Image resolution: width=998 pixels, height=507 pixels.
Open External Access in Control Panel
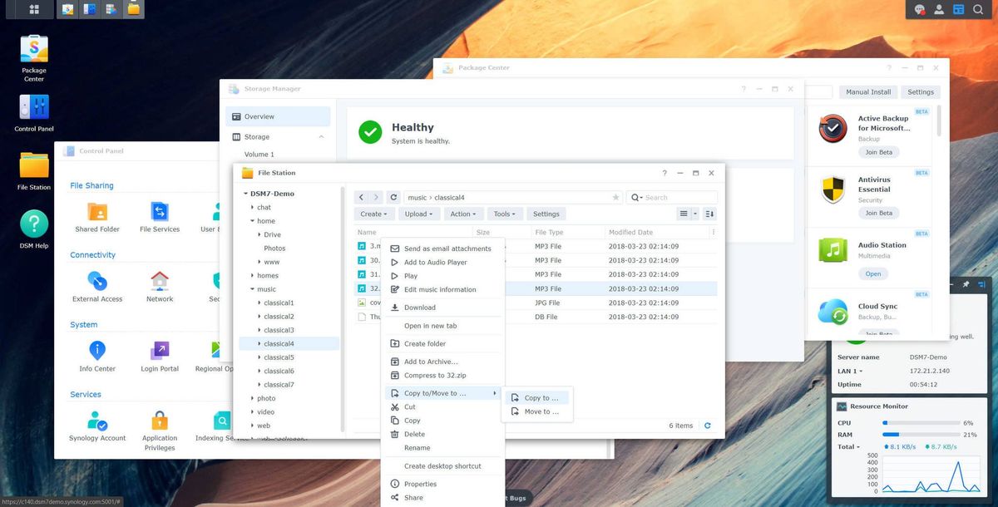coord(97,287)
